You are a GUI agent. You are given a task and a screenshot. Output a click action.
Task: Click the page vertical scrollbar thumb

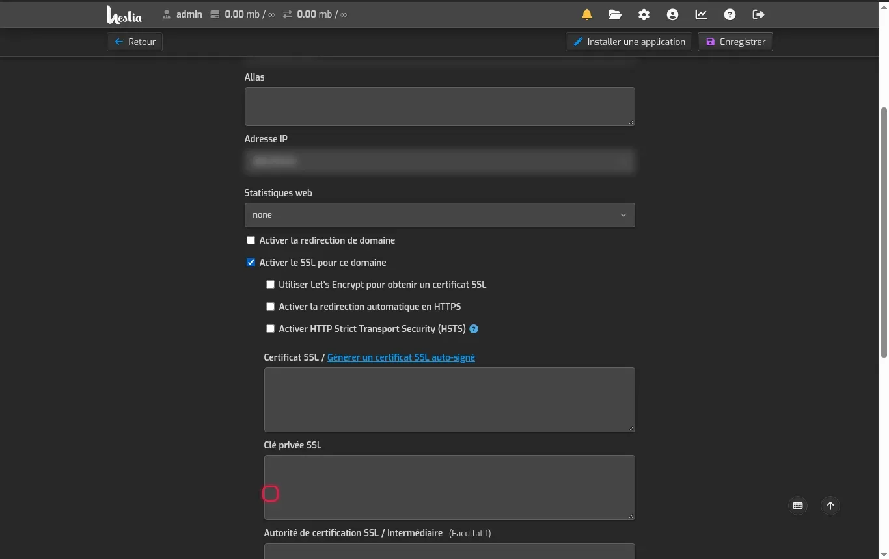click(x=884, y=233)
